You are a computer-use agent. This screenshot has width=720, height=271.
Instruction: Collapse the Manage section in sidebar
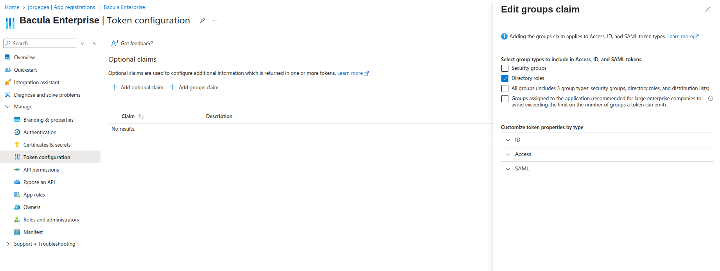coord(8,106)
